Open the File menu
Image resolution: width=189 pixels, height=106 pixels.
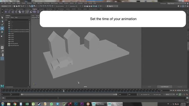pos(2,3)
